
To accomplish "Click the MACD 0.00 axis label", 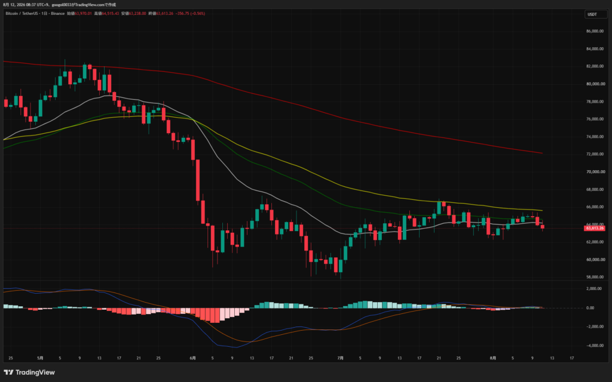I will click(x=590, y=308).
